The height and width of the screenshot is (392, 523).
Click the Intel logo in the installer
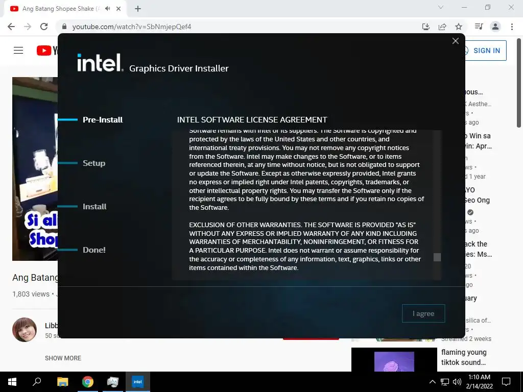pos(100,62)
